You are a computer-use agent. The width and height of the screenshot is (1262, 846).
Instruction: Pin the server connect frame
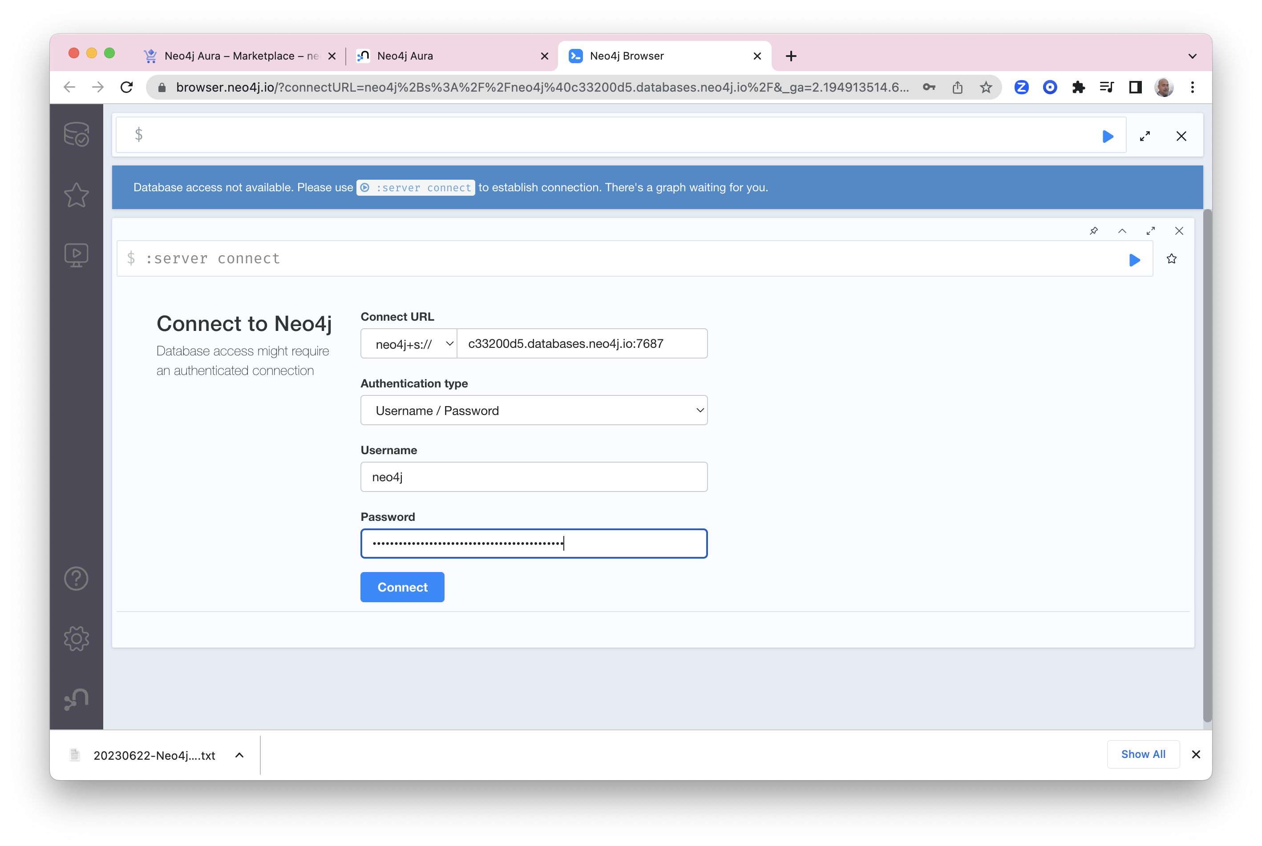pos(1094,231)
